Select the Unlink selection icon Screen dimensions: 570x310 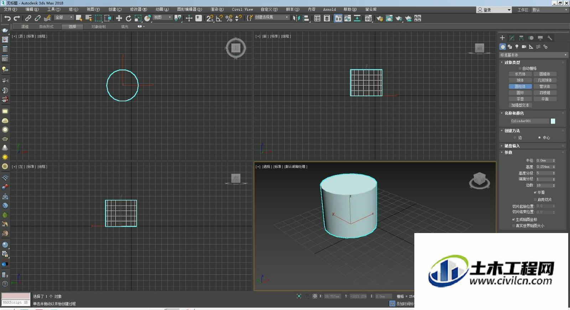pos(37,18)
